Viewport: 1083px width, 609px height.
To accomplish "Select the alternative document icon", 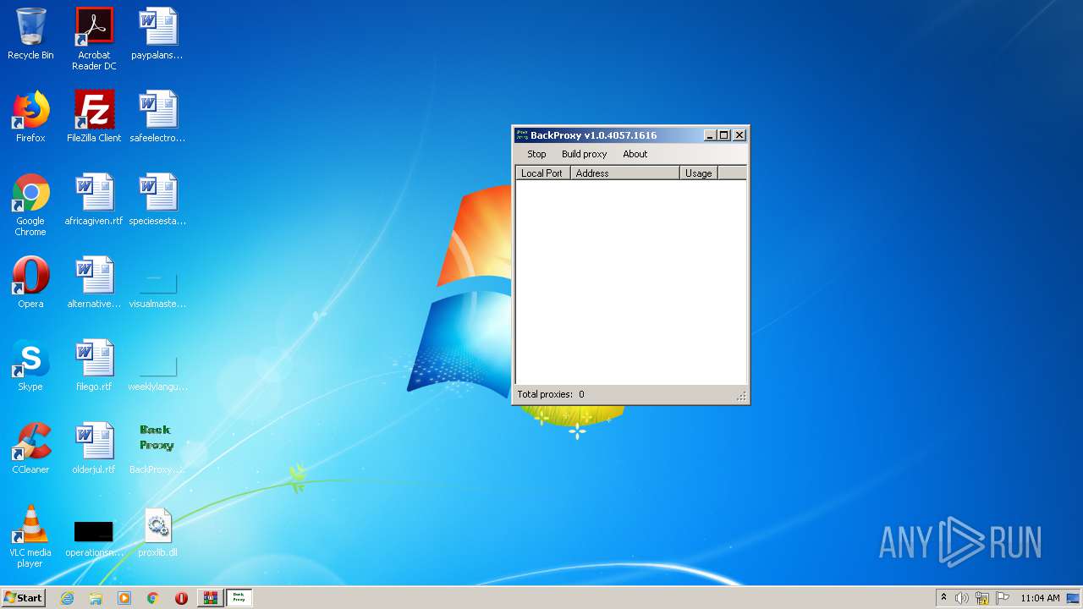I will 94,283.
